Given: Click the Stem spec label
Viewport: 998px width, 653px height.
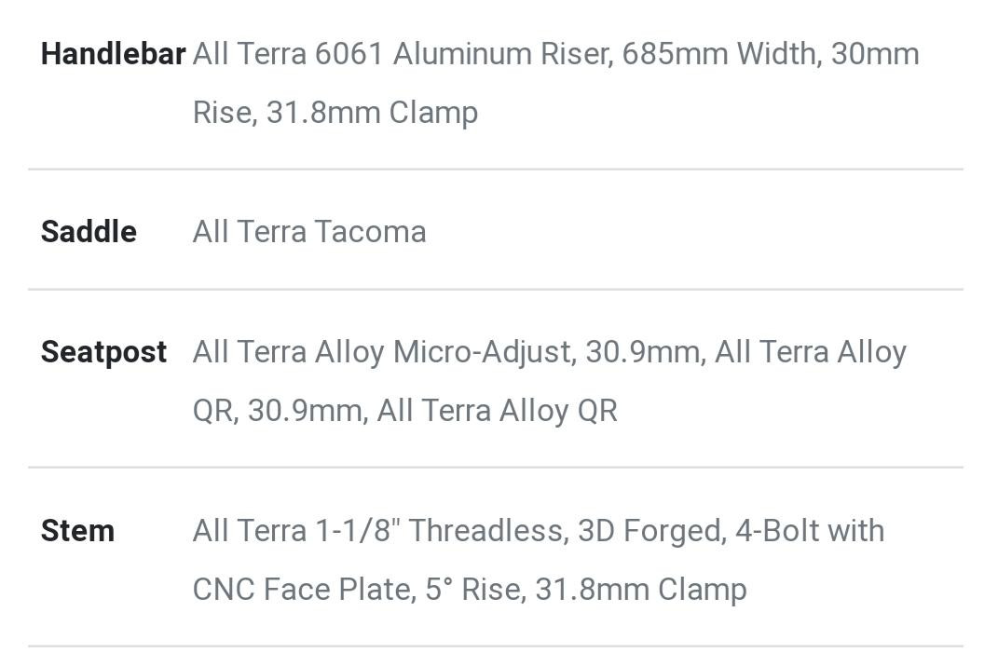Looking at the screenshot, I should (x=77, y=531).
